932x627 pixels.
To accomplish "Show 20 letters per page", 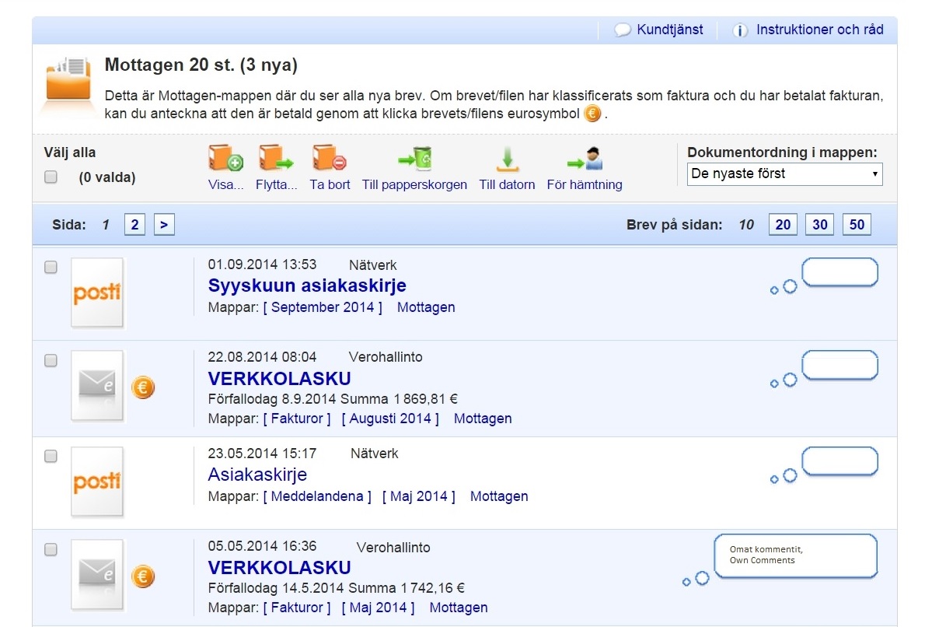I will (783, 224).
